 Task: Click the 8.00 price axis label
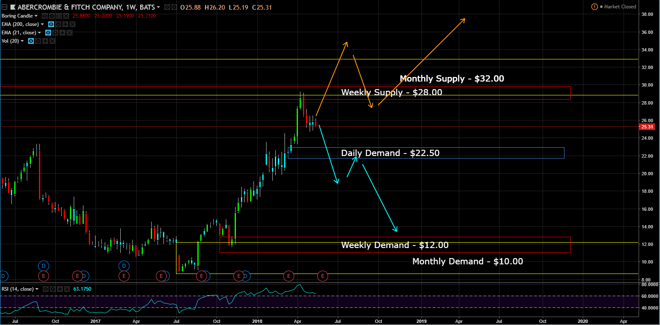point(646,280)
